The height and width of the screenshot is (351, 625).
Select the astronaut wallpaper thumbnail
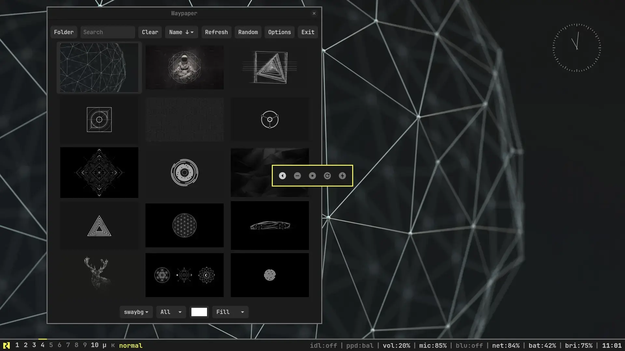184,67
